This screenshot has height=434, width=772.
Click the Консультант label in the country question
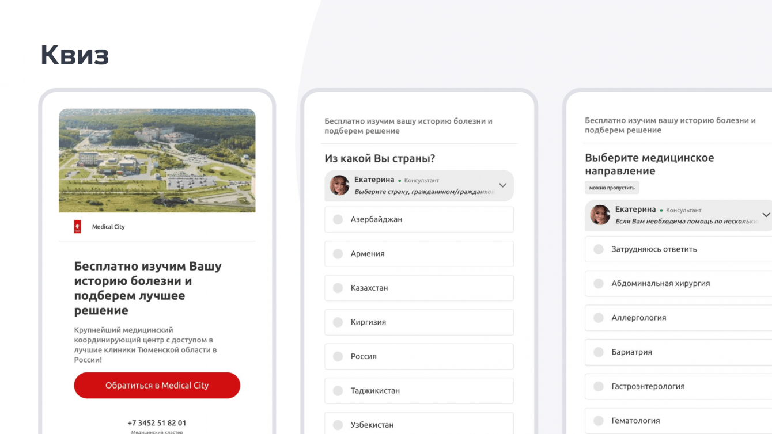[422, 181]
